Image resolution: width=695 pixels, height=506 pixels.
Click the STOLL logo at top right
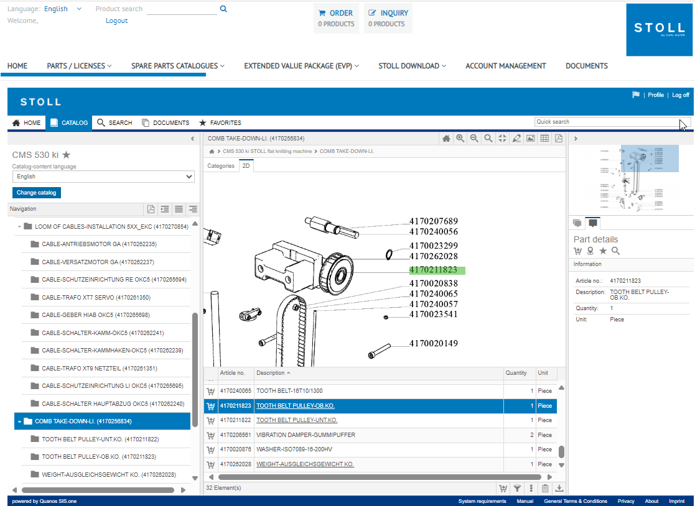pos(659,30)
